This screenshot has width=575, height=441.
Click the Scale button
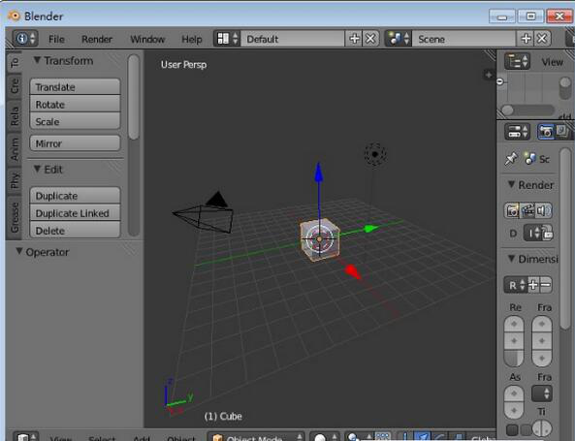click(x=75, y=122)
